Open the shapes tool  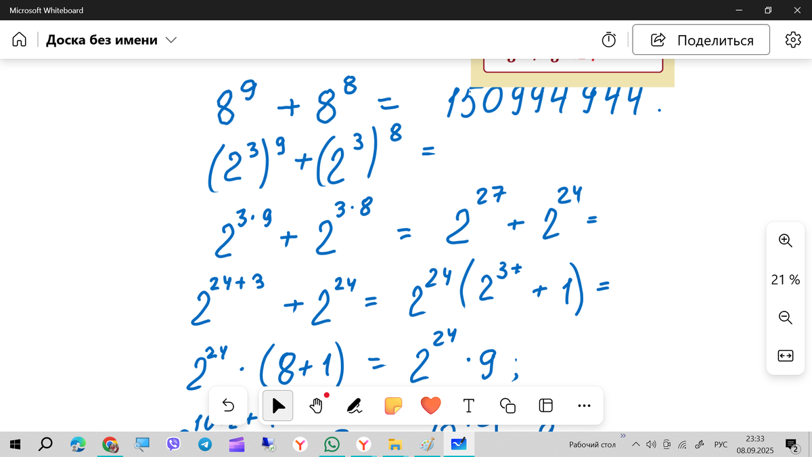click(507, 406)
